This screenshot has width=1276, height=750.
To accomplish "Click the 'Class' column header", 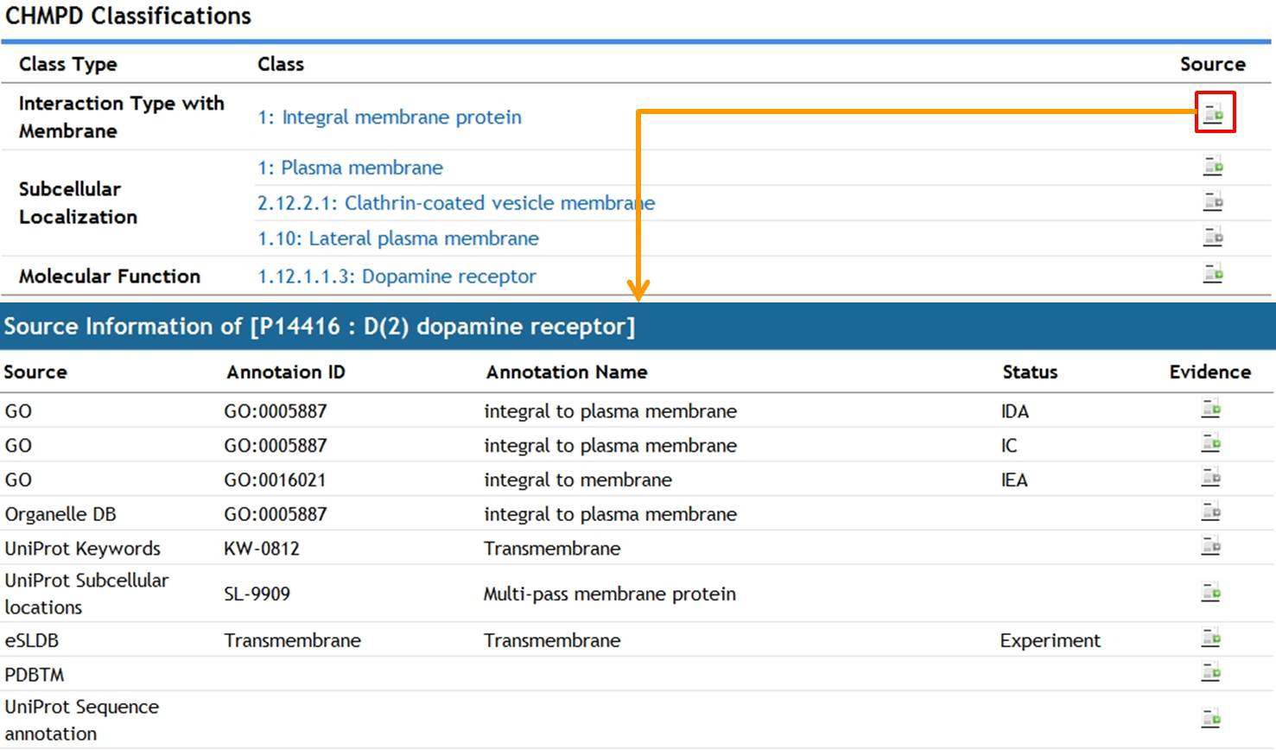I will click(281, 64).
